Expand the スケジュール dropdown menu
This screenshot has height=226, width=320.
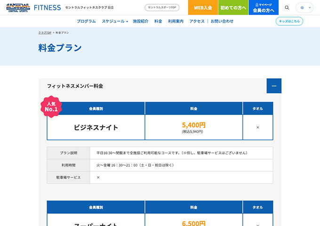click(115, 21)
